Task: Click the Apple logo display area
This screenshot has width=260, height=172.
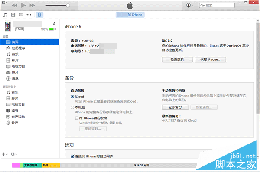Action: 130,6
